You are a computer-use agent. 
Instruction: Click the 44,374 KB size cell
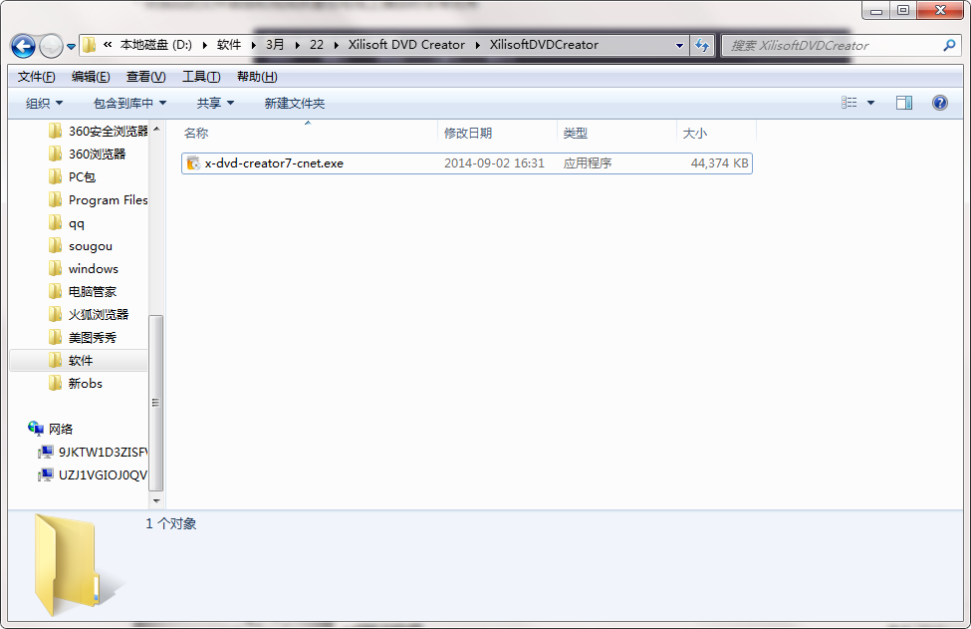pos(720,163)
